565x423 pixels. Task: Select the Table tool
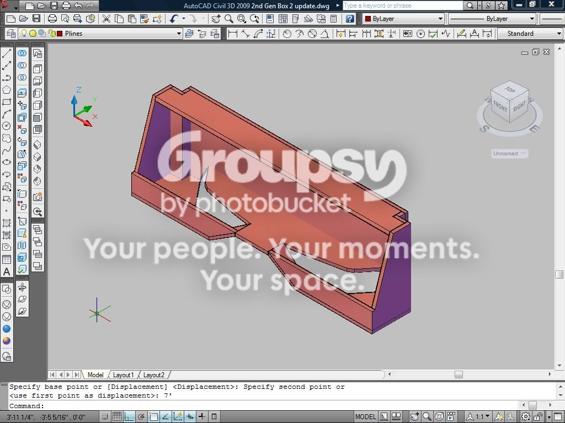[7, 259]
